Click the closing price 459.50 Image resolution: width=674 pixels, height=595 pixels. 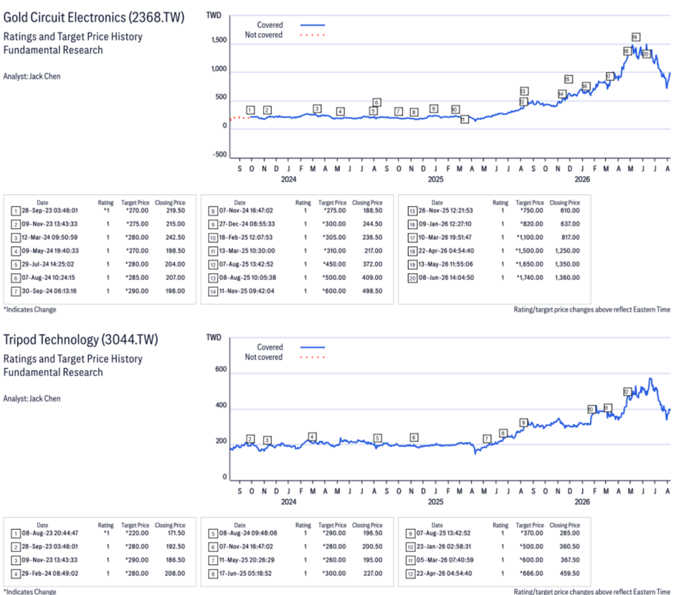point(569,574)
